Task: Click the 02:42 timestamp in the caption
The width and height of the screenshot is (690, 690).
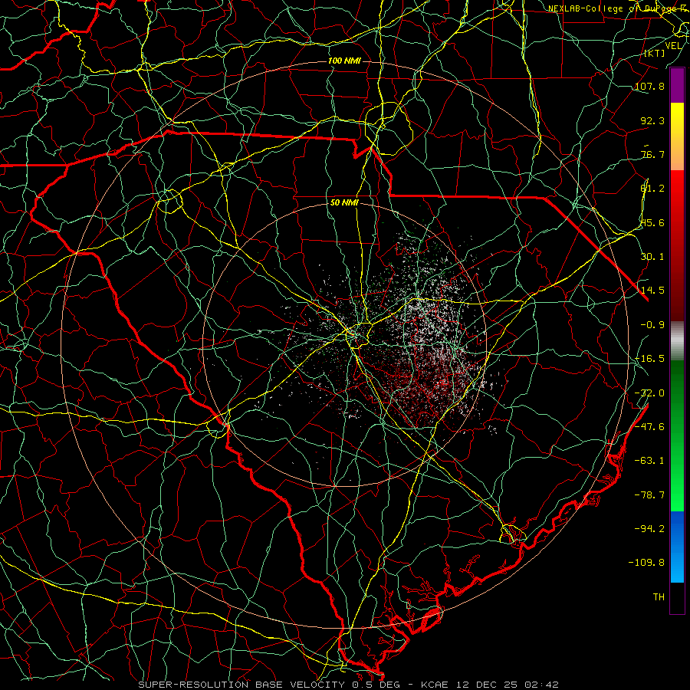Action: click(x=542, y=685)
